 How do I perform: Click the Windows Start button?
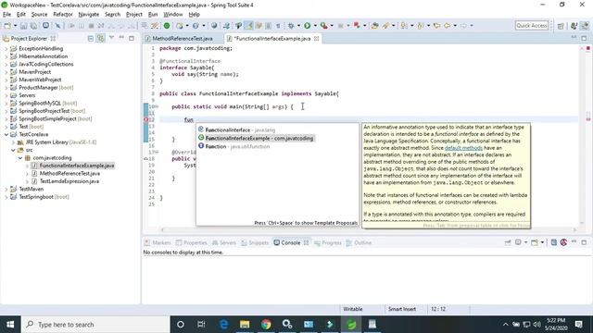pos(10,325)
